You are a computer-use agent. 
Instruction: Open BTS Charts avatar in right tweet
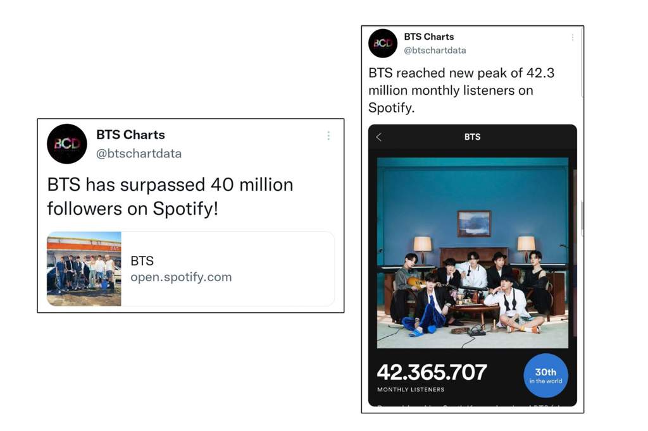383,44
